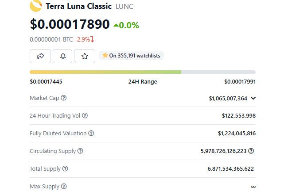Click the 24H Range label
This screenshot has height=195, width=292.
(x=142, y=82)
